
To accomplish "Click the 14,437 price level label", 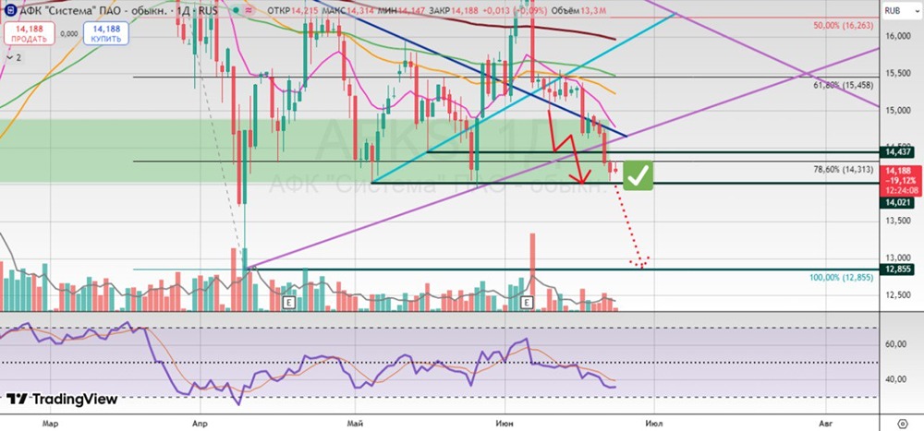I will [897, 152].
